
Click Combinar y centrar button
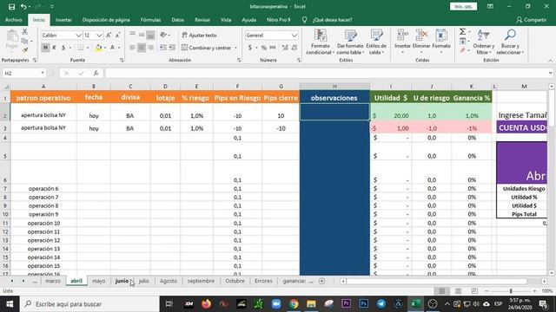[x=207, y=48]
